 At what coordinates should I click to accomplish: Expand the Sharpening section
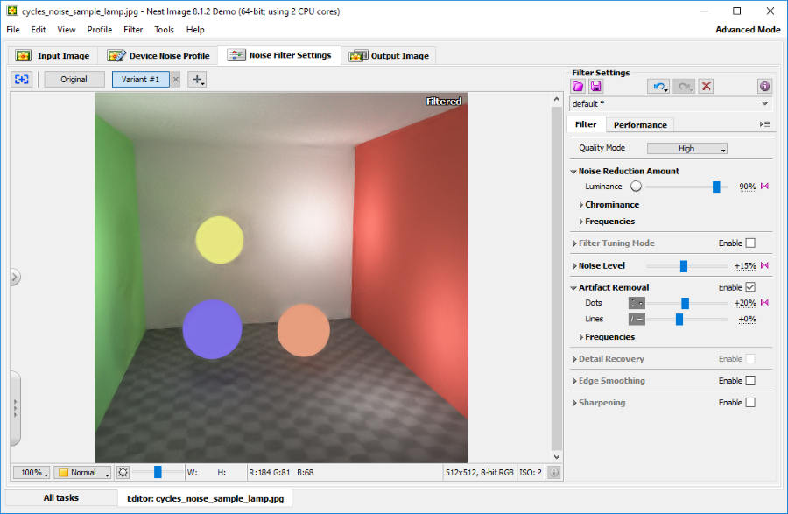click(x=574, y=403)
